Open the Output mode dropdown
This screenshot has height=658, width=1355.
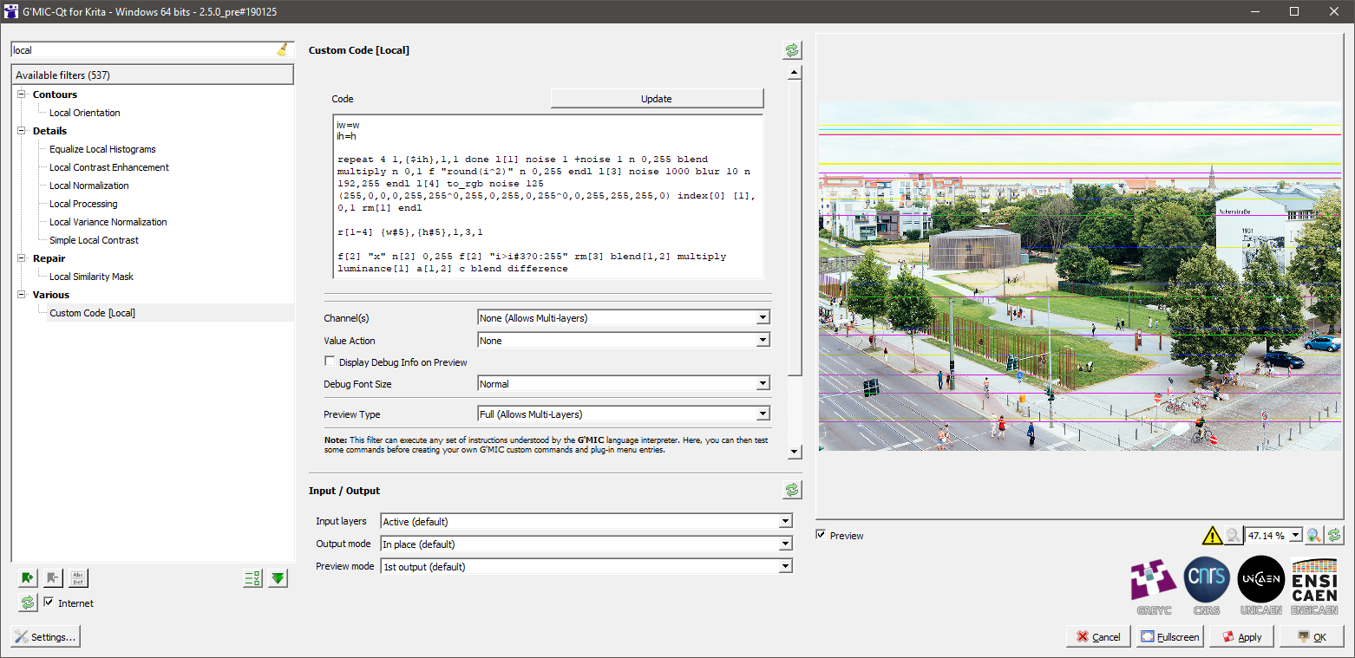click(x=586, y=544)
